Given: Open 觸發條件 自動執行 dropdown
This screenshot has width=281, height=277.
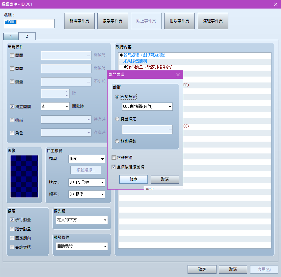Looking at the screenshot, I should click(82, 246).
